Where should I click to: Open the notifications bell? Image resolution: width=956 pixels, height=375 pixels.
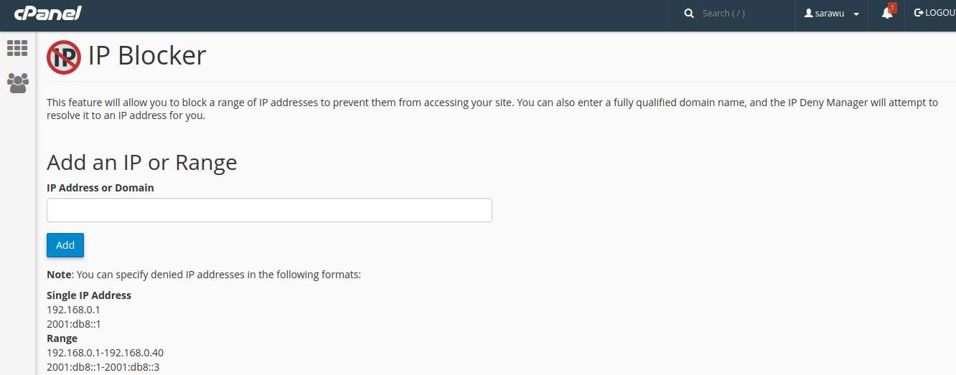(887, 14)
